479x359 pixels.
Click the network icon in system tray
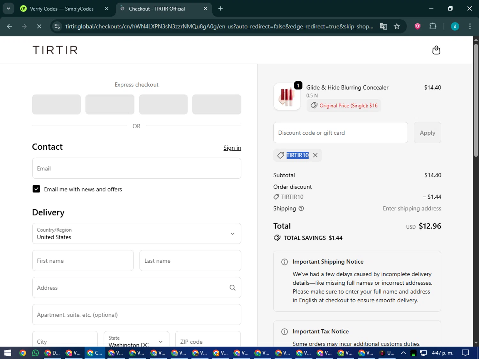click(423, 353)
